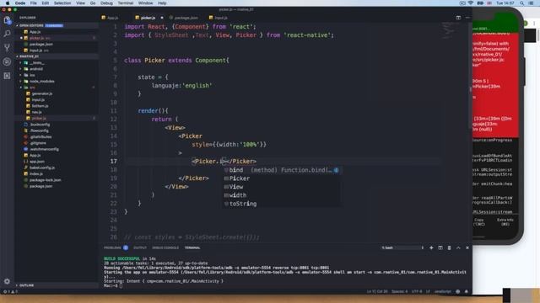540x303 pixels.
Task: Collapse the src folder
Action: tap(32, 88)
